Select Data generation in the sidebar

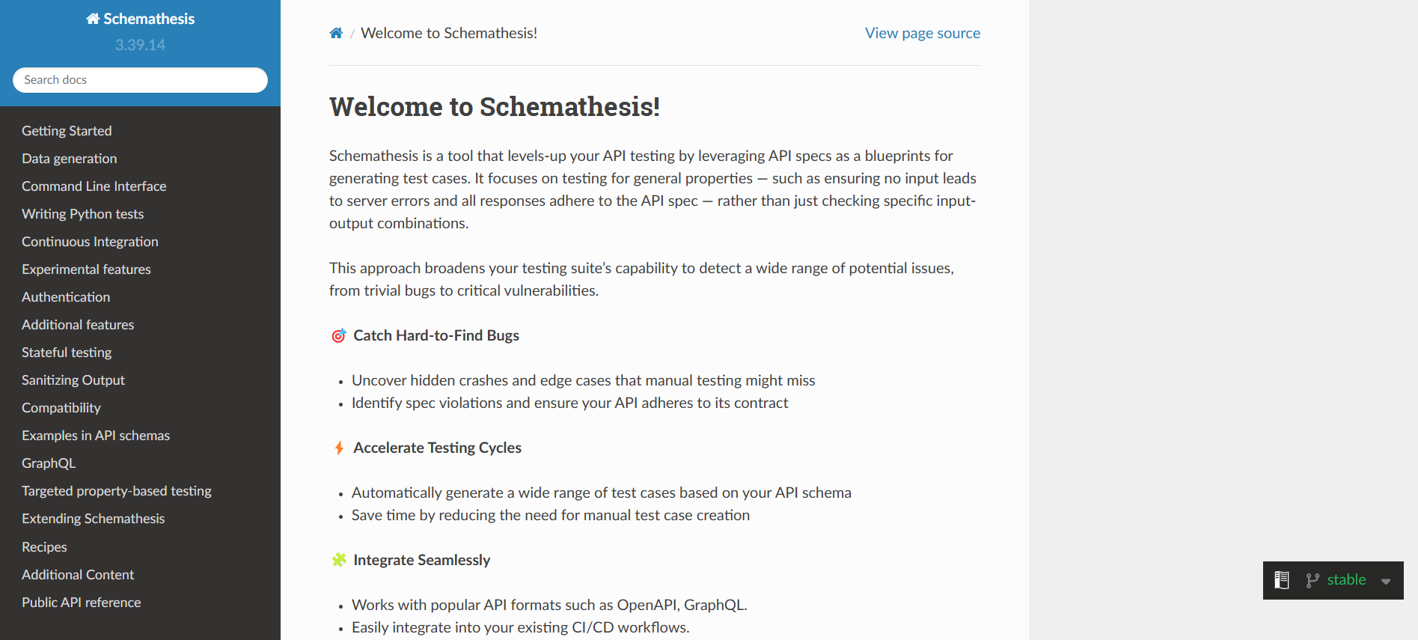pyautogui.click(x=69, y=159)
